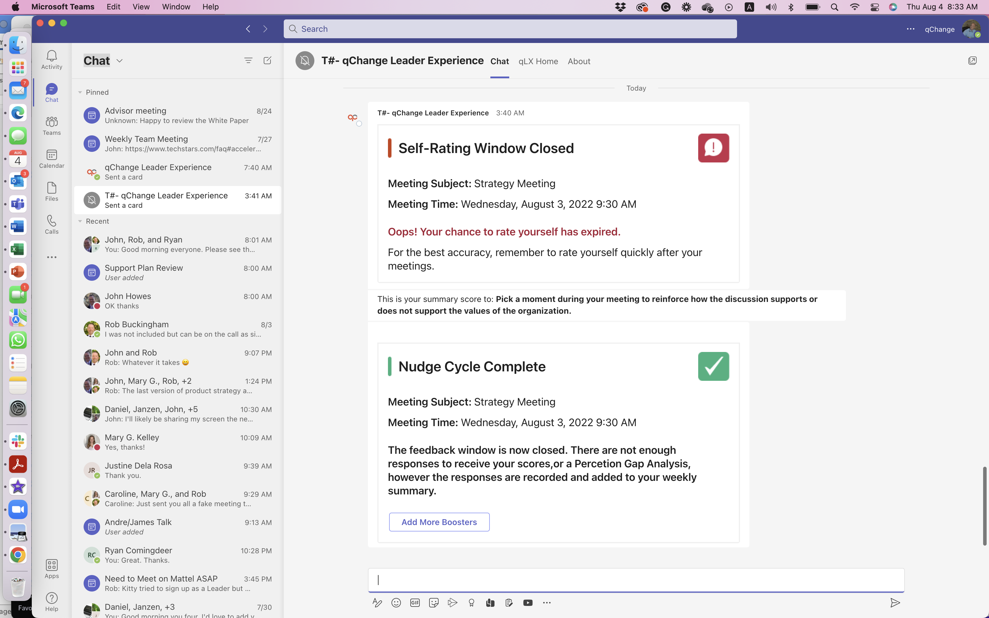Open Caroline, Mary G., and Rob chat
The width and height of the screenshot is (989, 618).
click(177, 498)
